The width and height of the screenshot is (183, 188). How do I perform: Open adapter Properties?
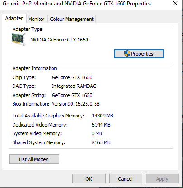139,53
